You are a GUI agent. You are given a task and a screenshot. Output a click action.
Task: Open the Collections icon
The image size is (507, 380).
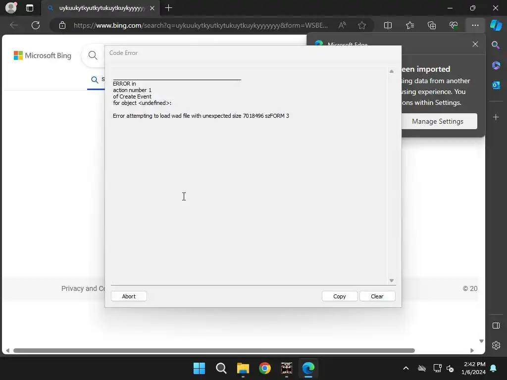[x=432, y=25]
